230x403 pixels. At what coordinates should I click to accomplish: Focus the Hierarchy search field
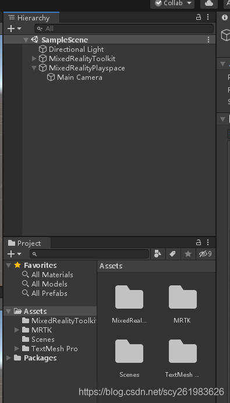click(x=124, y=29)
